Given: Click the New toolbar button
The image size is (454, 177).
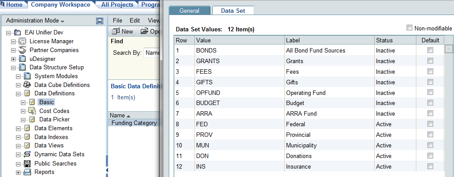Looking at the screenshot, I should pyautogui.click(x=123, y=31).
